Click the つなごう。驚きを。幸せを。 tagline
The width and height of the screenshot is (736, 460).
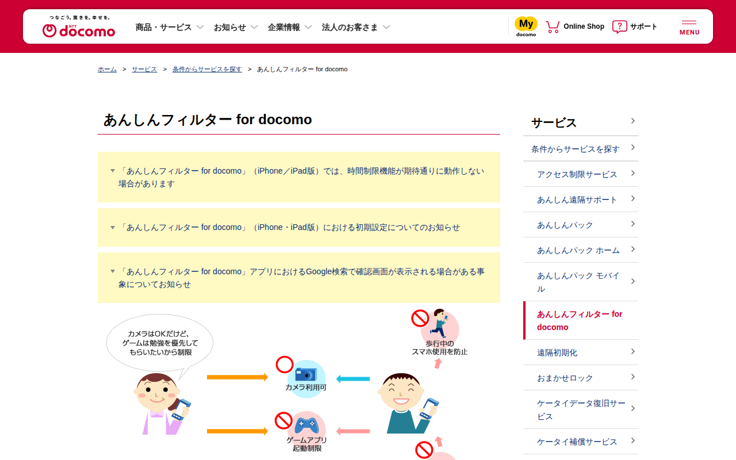79,18
